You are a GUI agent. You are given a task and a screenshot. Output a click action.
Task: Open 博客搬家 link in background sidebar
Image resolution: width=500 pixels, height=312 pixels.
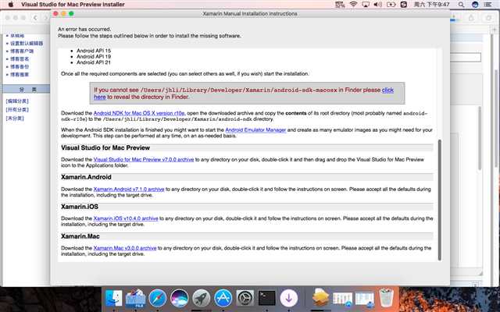click(x=20, y=75)
